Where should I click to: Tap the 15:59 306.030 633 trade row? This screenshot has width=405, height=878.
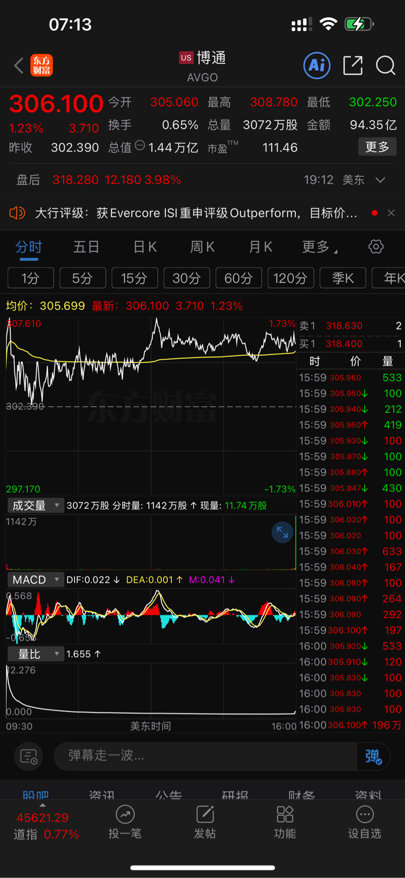tap(351, 552)
